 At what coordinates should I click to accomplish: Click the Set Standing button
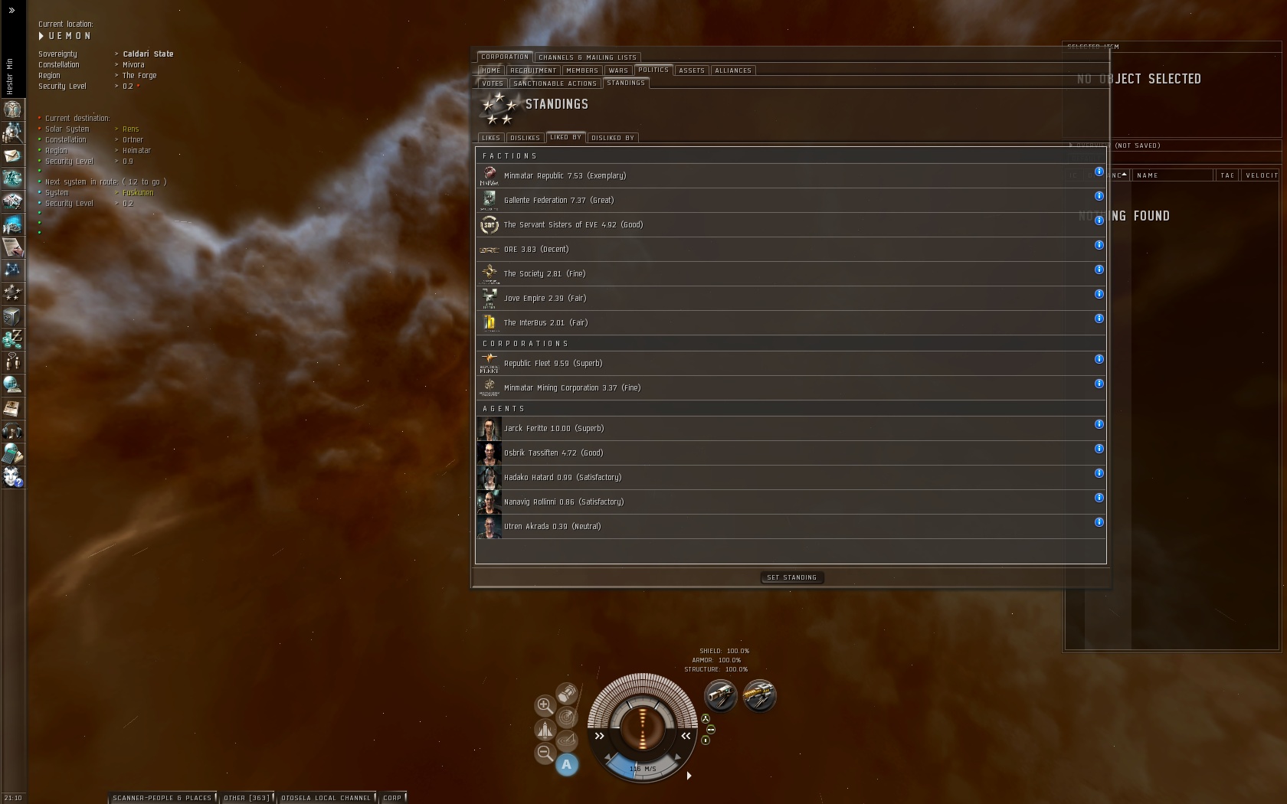(x=792, y=577)
